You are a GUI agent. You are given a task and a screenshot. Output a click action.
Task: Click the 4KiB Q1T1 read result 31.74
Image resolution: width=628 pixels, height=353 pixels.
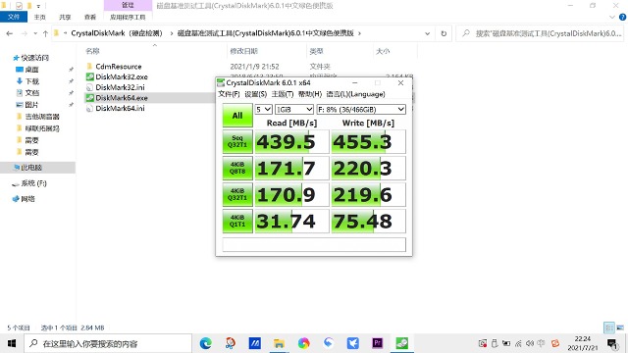tap(291, 221)
